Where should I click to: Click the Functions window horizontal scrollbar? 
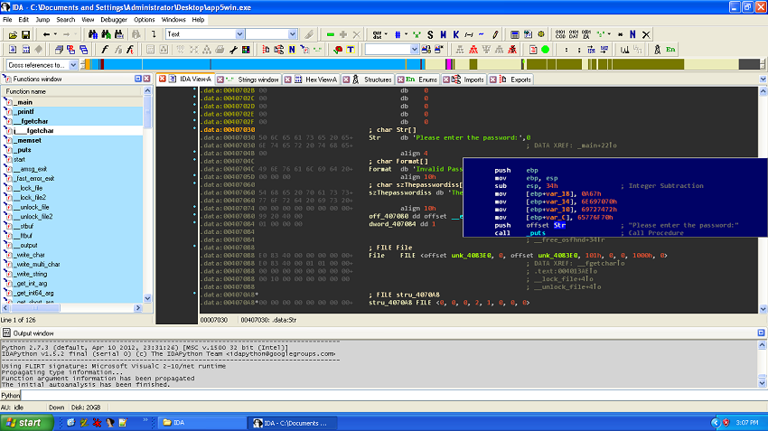[x=72, y=307]
